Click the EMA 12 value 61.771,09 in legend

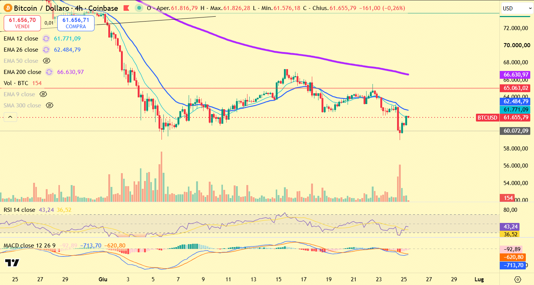click(67, 39)
